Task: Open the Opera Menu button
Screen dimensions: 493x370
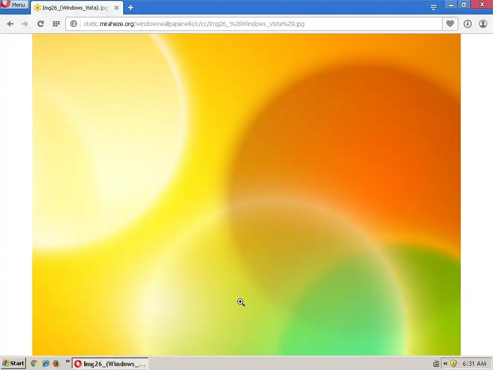Action: (14, 4)
